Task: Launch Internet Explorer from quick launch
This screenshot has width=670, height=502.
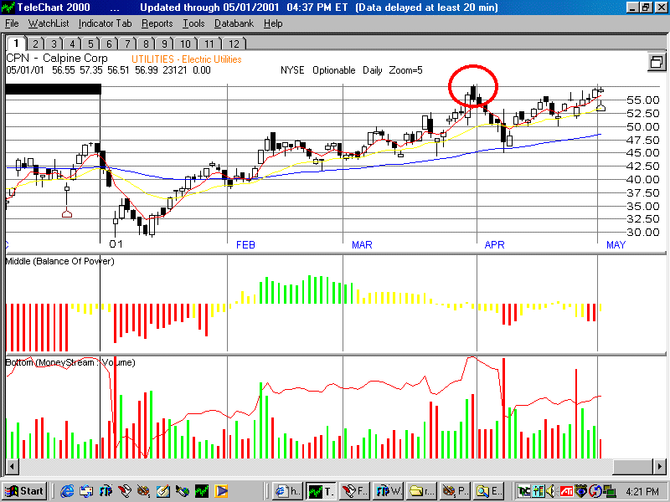Action: pyautogui.click(x=67, y=491)
